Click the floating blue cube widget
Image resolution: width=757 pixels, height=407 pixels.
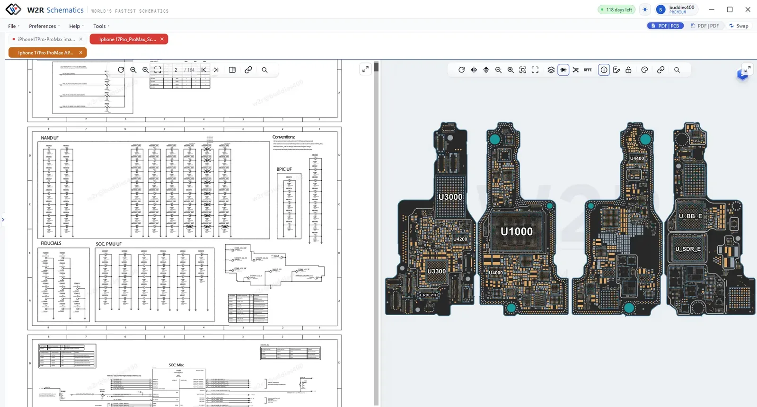pos(742,75)
